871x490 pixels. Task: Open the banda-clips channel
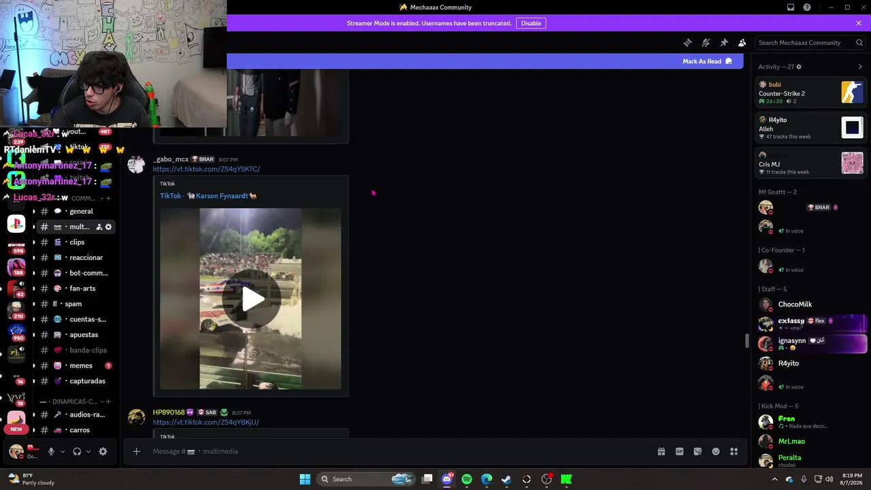pyautogui.click(x=75, y=350)
